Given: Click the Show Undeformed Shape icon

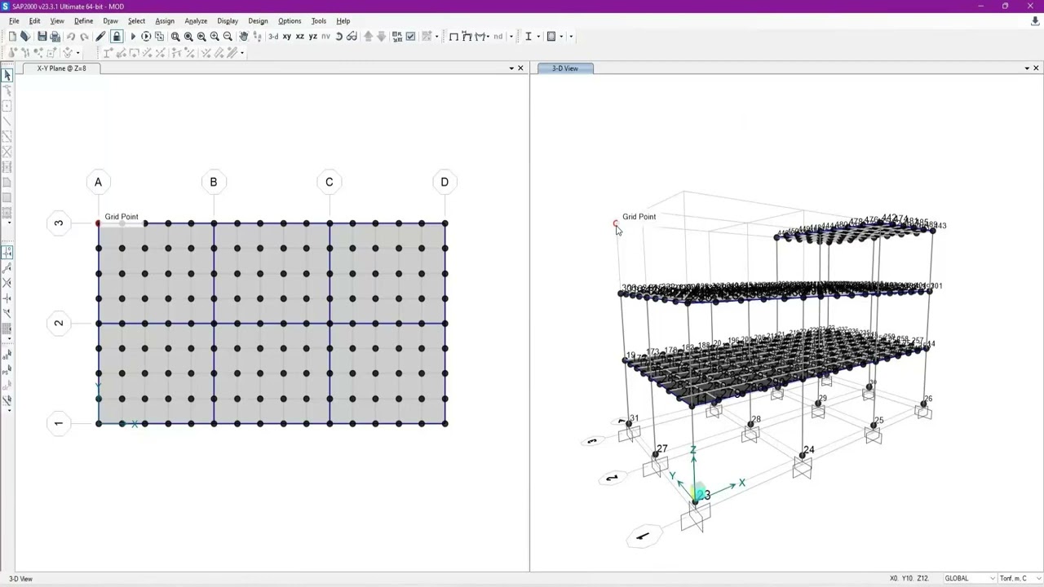Looking at the screenshot, I should [454, 36].
